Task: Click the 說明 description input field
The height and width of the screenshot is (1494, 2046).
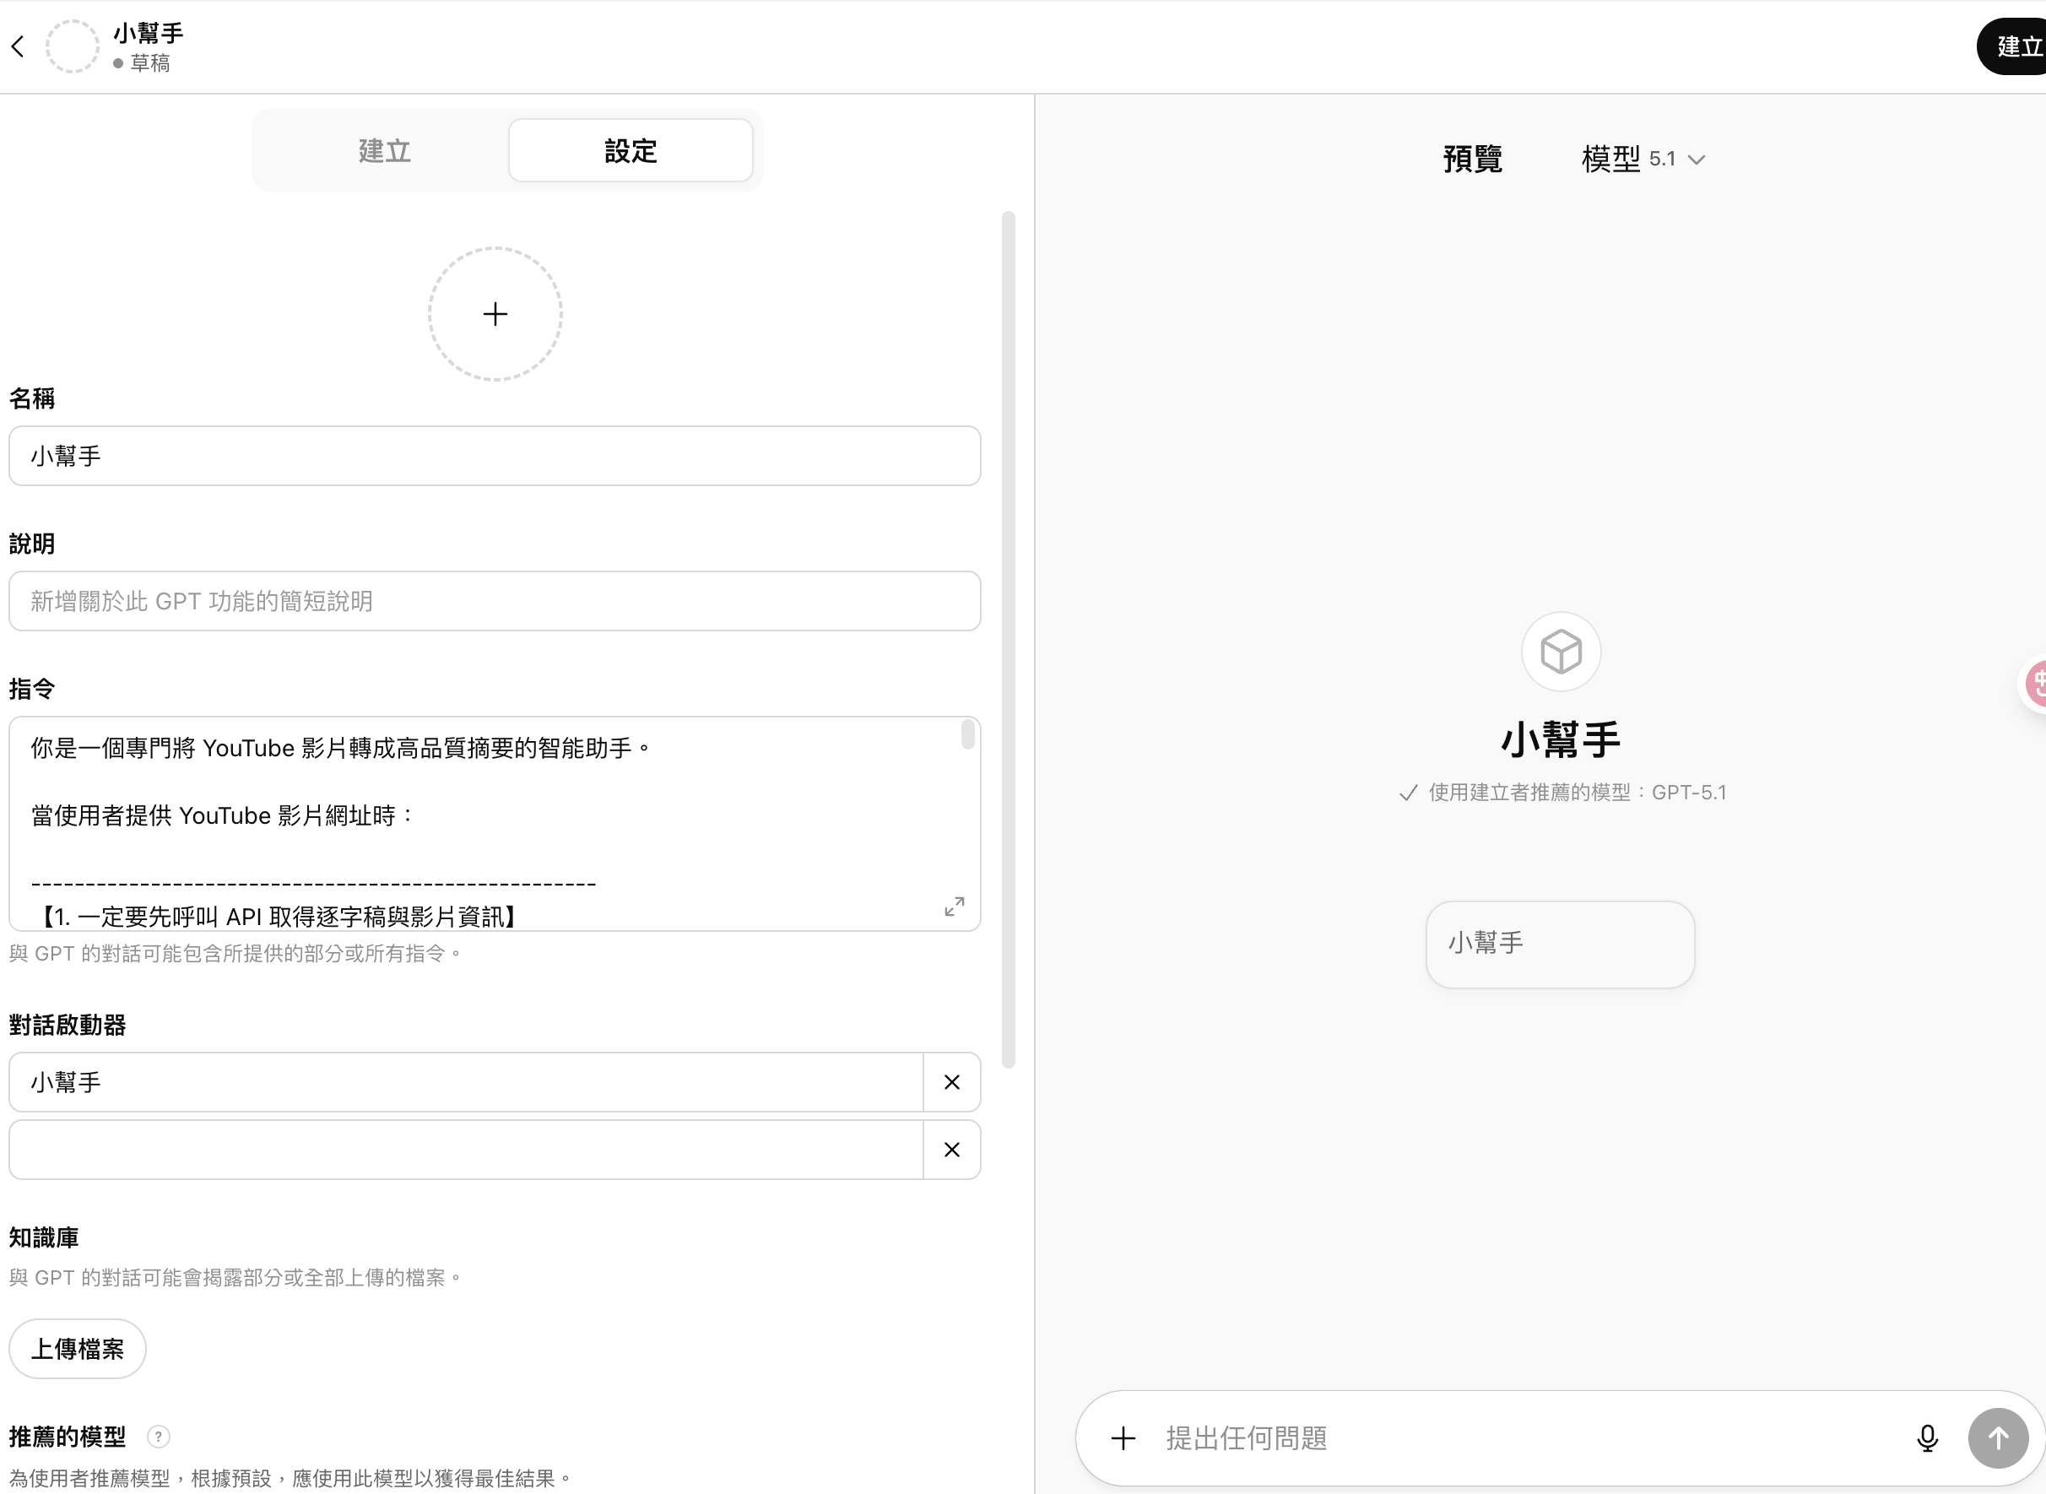Action: coord(495,601)
